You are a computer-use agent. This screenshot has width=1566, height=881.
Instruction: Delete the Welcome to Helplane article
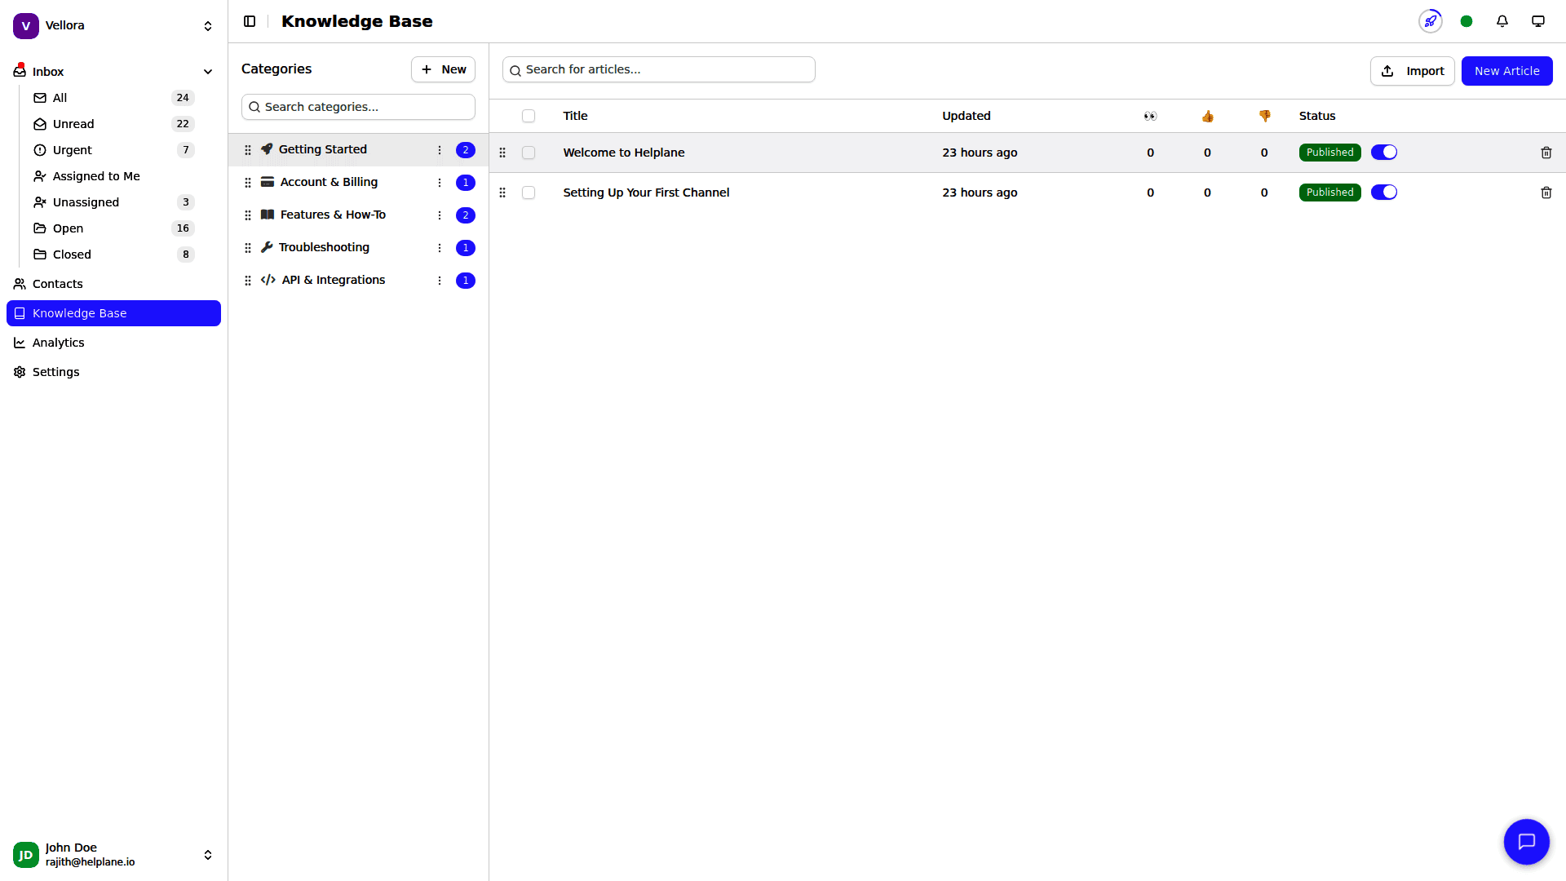(1546, 153)
